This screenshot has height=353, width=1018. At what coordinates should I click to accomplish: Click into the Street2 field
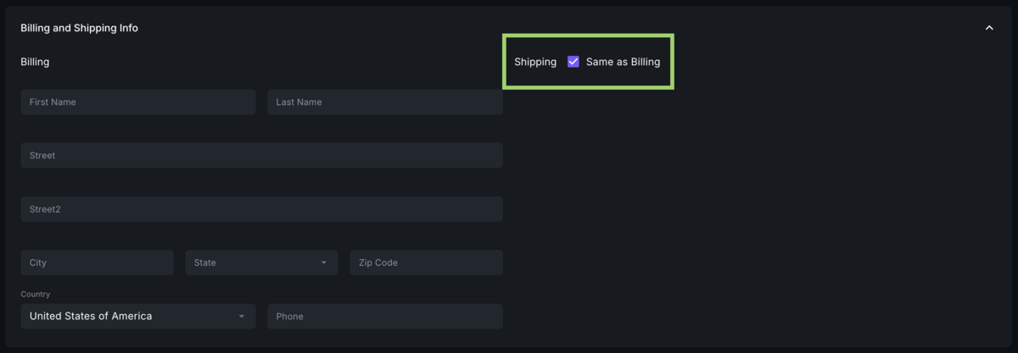click(x=261, y=209)
